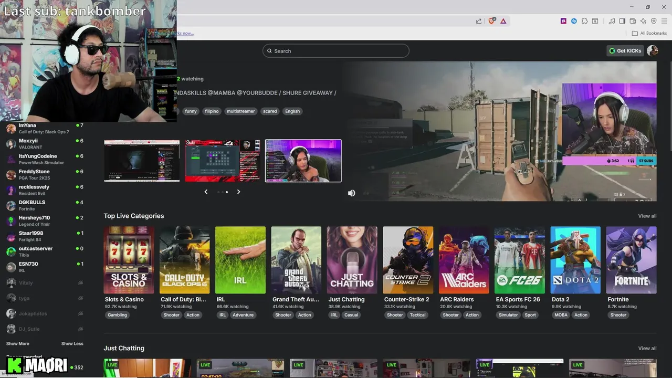Open the Brave VPN shield icon
The height and width of the screenshot is (378, 672).
click(x=654, y=21)
